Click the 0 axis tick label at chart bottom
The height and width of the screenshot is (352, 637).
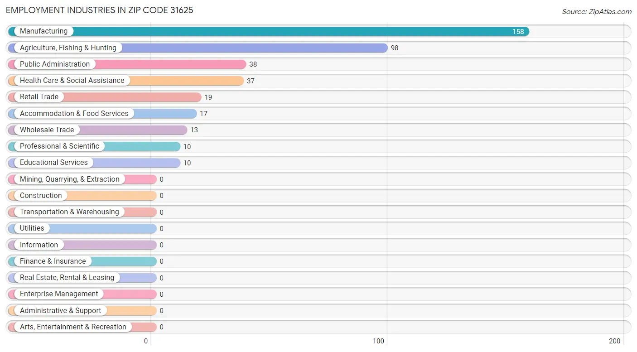click(146, 341)
